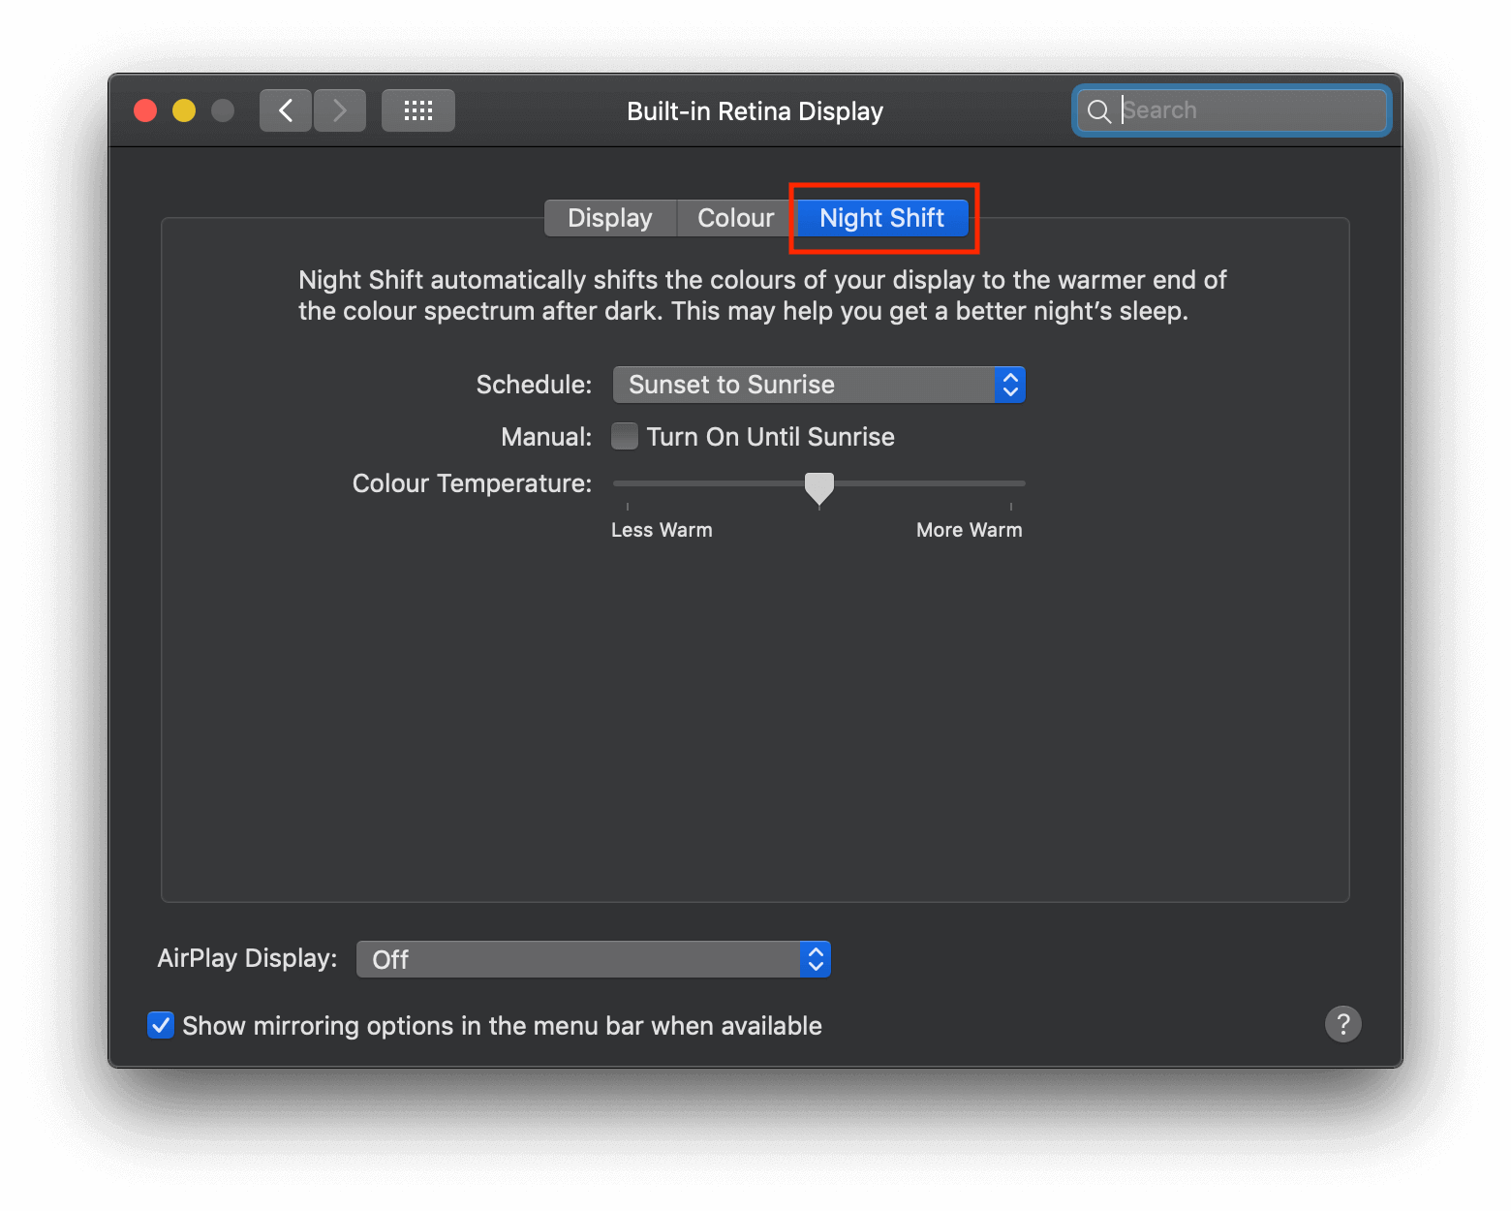Click the grey zoom window button

tap(223, 110)
